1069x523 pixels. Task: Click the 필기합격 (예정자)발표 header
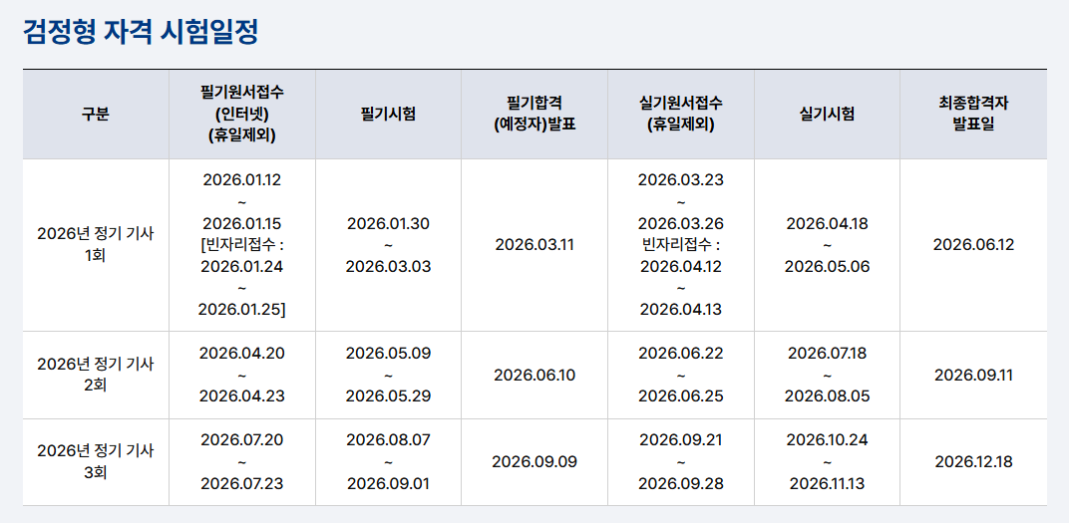[x=534, y=115]
